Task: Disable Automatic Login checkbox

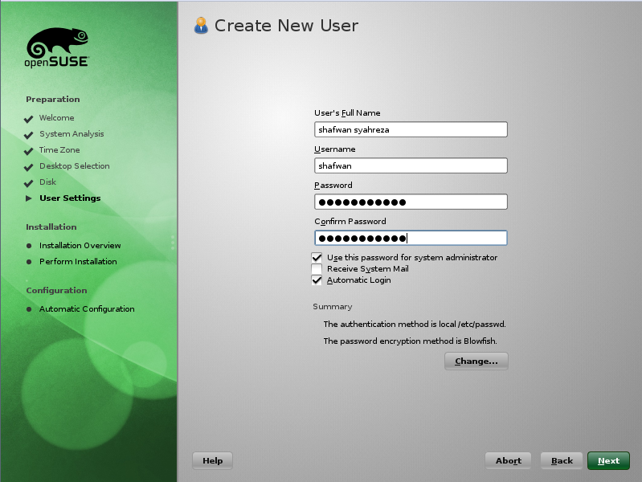Action: (x=317, y=280)
